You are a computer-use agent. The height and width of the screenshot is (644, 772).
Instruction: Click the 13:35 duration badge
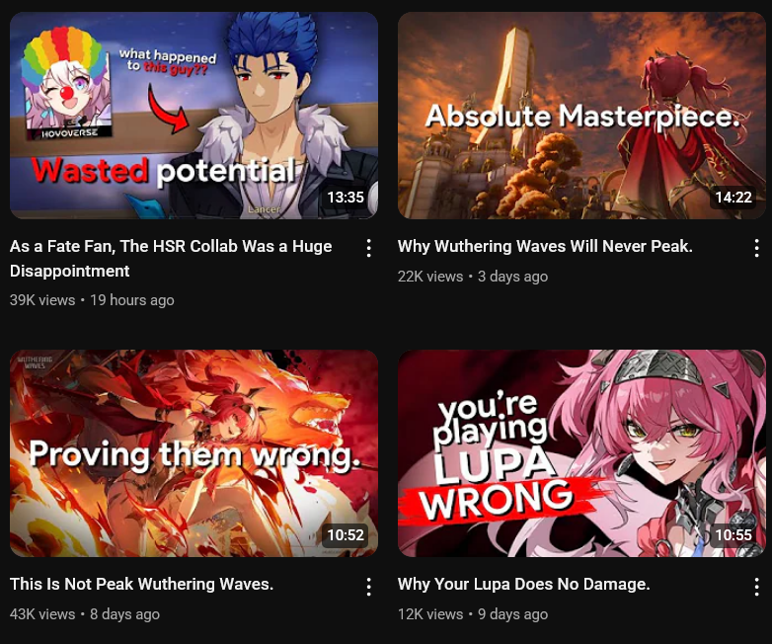point(346,198)
